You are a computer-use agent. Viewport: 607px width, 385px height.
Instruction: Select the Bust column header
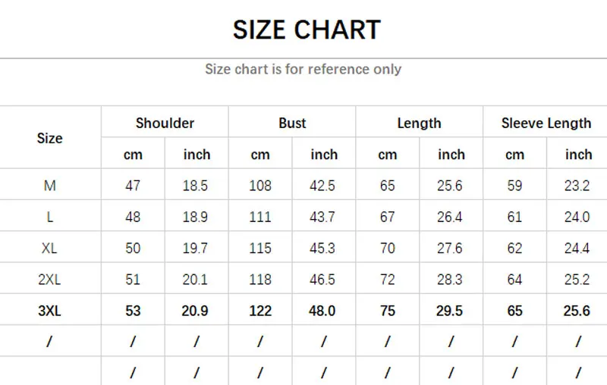[292, 123]
